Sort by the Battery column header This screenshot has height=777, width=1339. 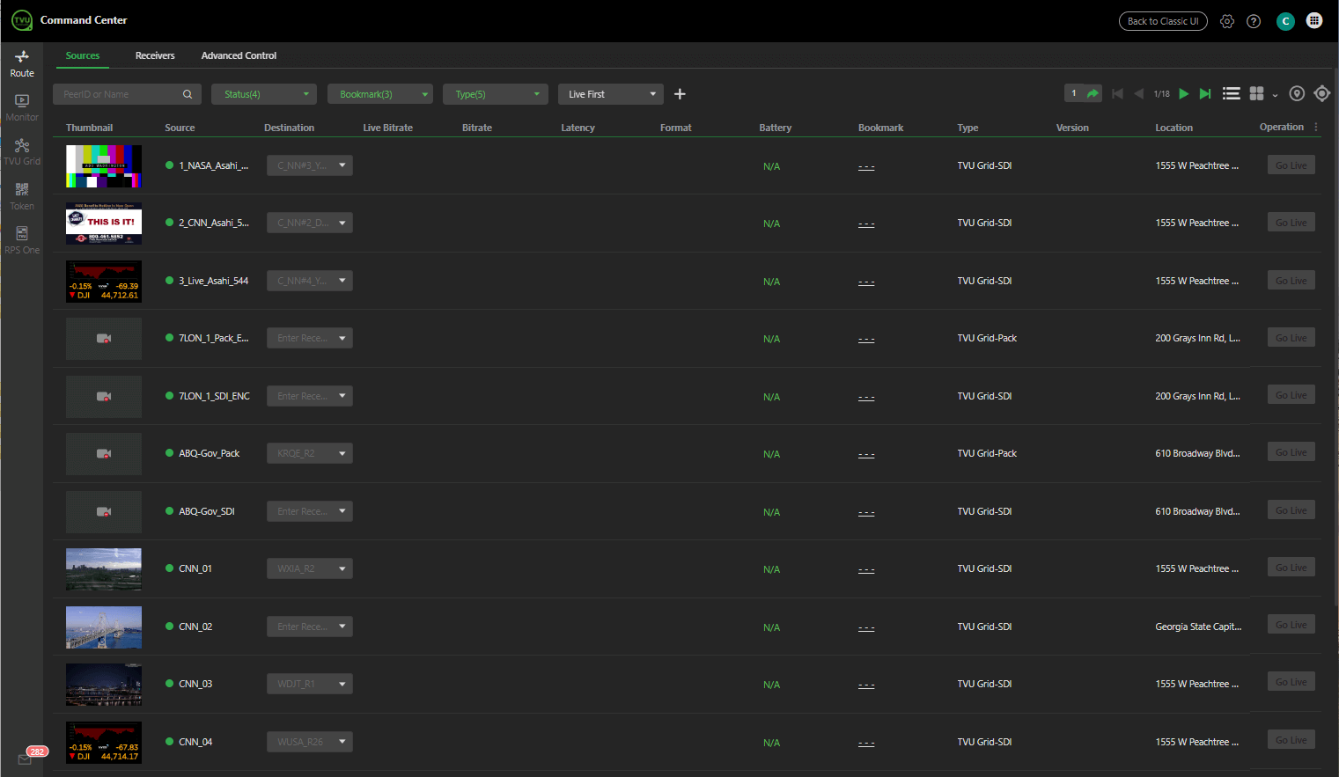[x=776, y=128]
